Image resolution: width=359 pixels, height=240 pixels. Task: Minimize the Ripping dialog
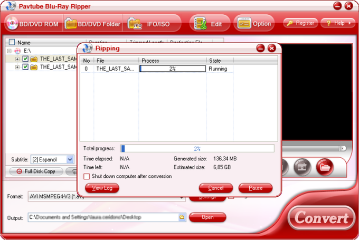point(261,49)
